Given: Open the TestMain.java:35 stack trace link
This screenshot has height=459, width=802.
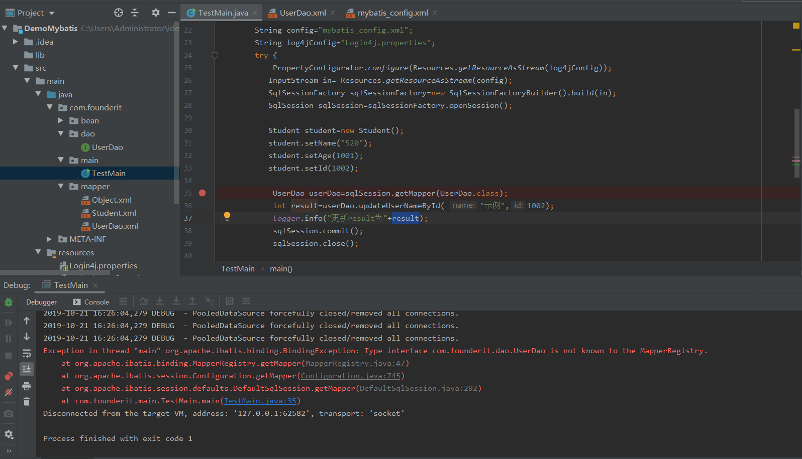Looking at the screenshot, I should 260,401.
